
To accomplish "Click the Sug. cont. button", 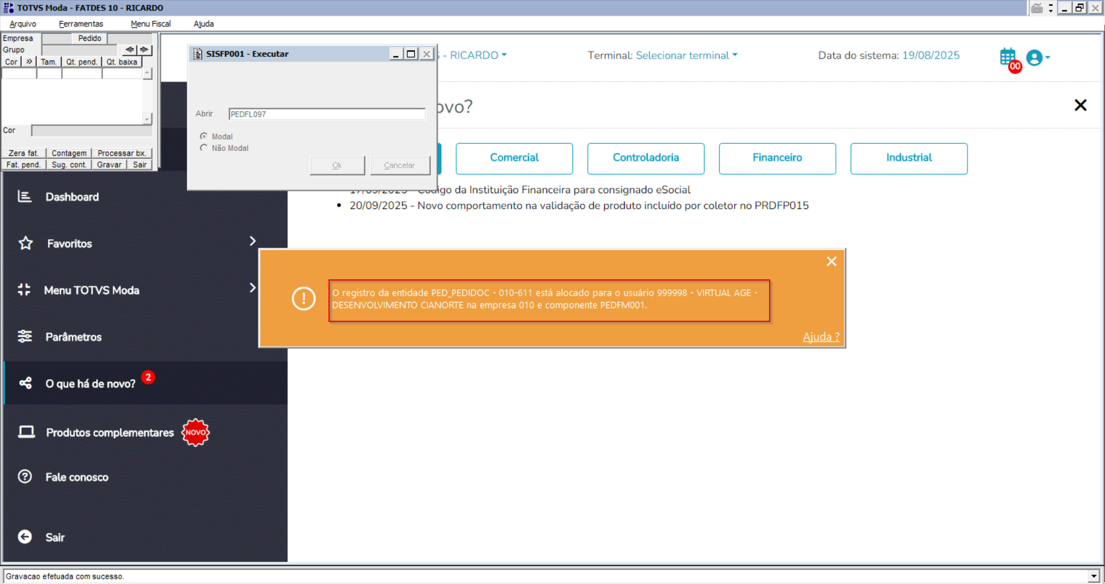I will [x=69, y=164].
